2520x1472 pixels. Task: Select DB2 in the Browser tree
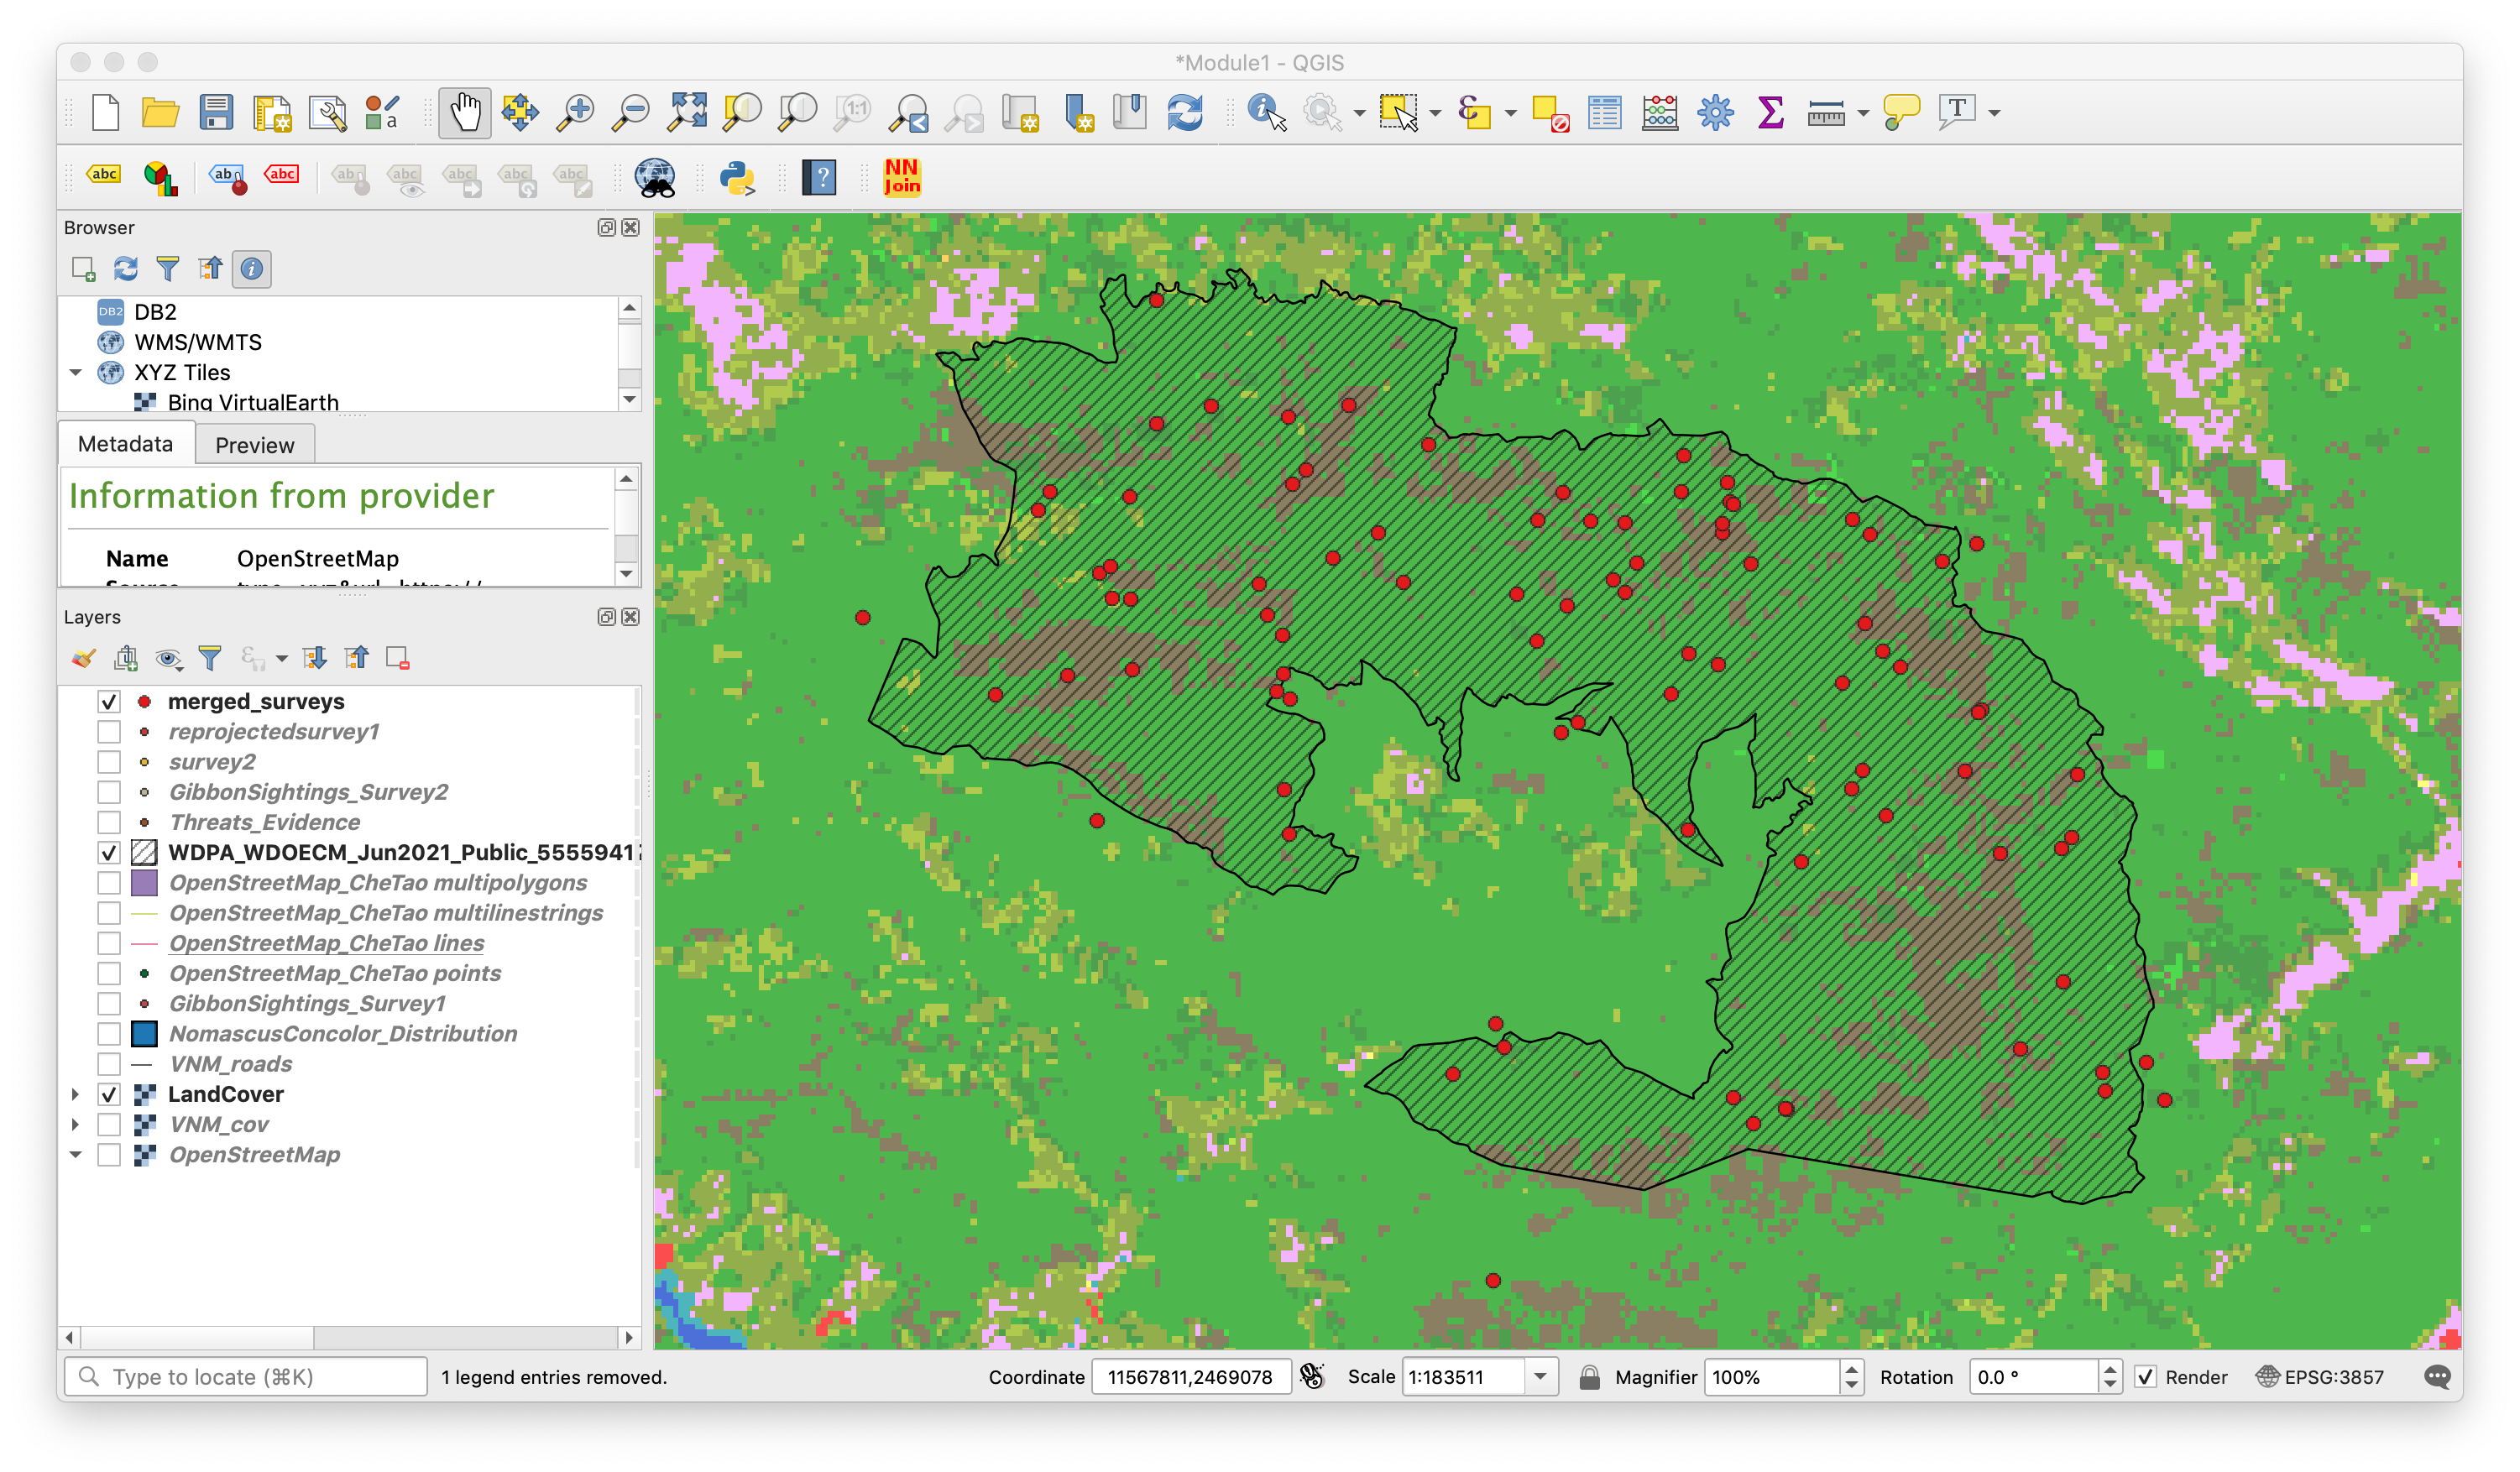[155, 312]
